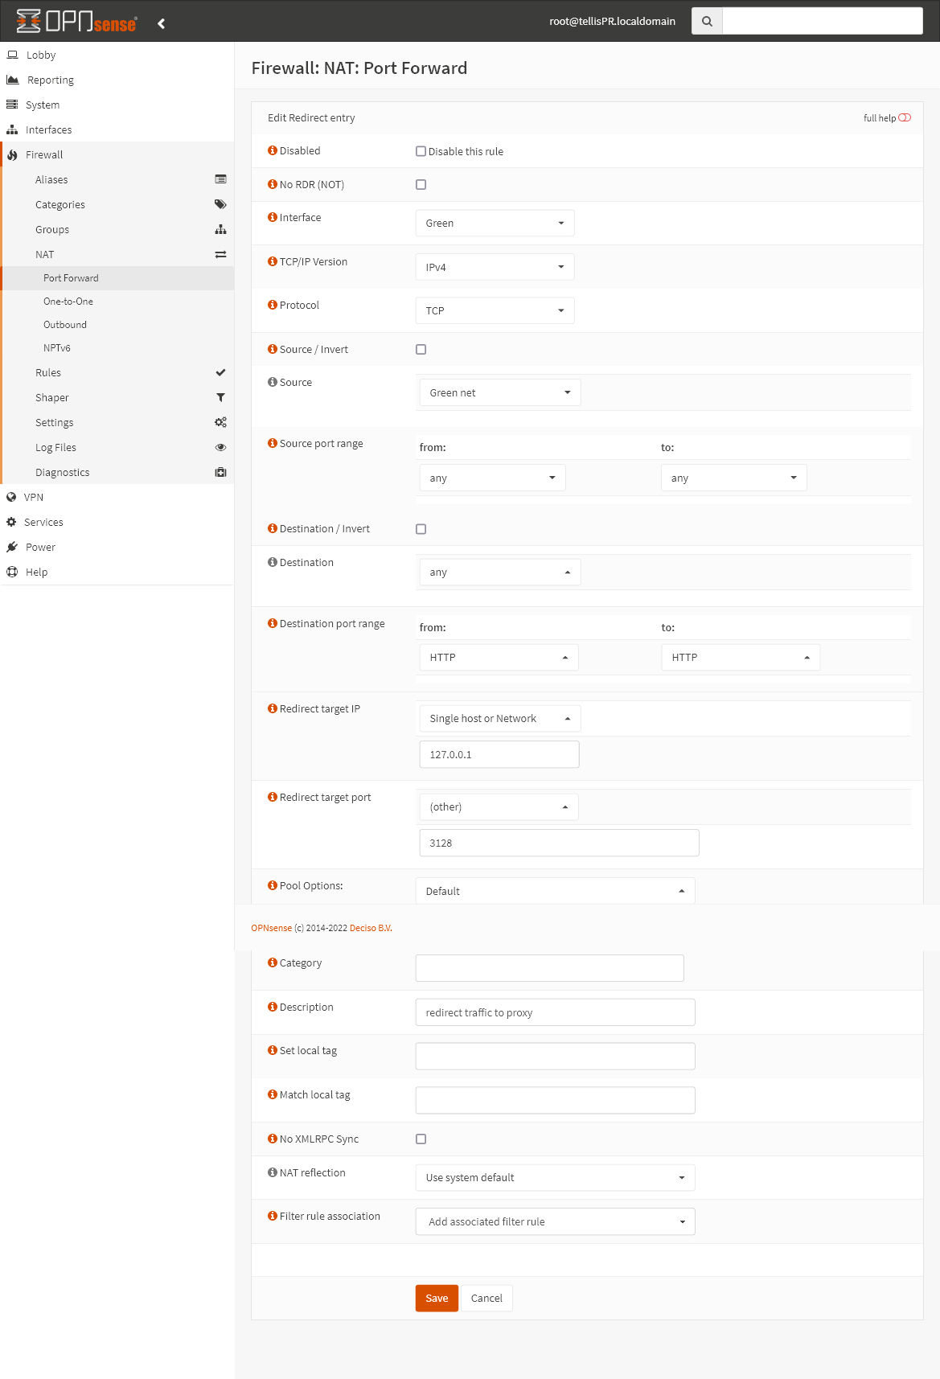Viewport: 940px width, 1379px height.
Task: Click the Aliases list icon in sidebar
Action: 220,179
